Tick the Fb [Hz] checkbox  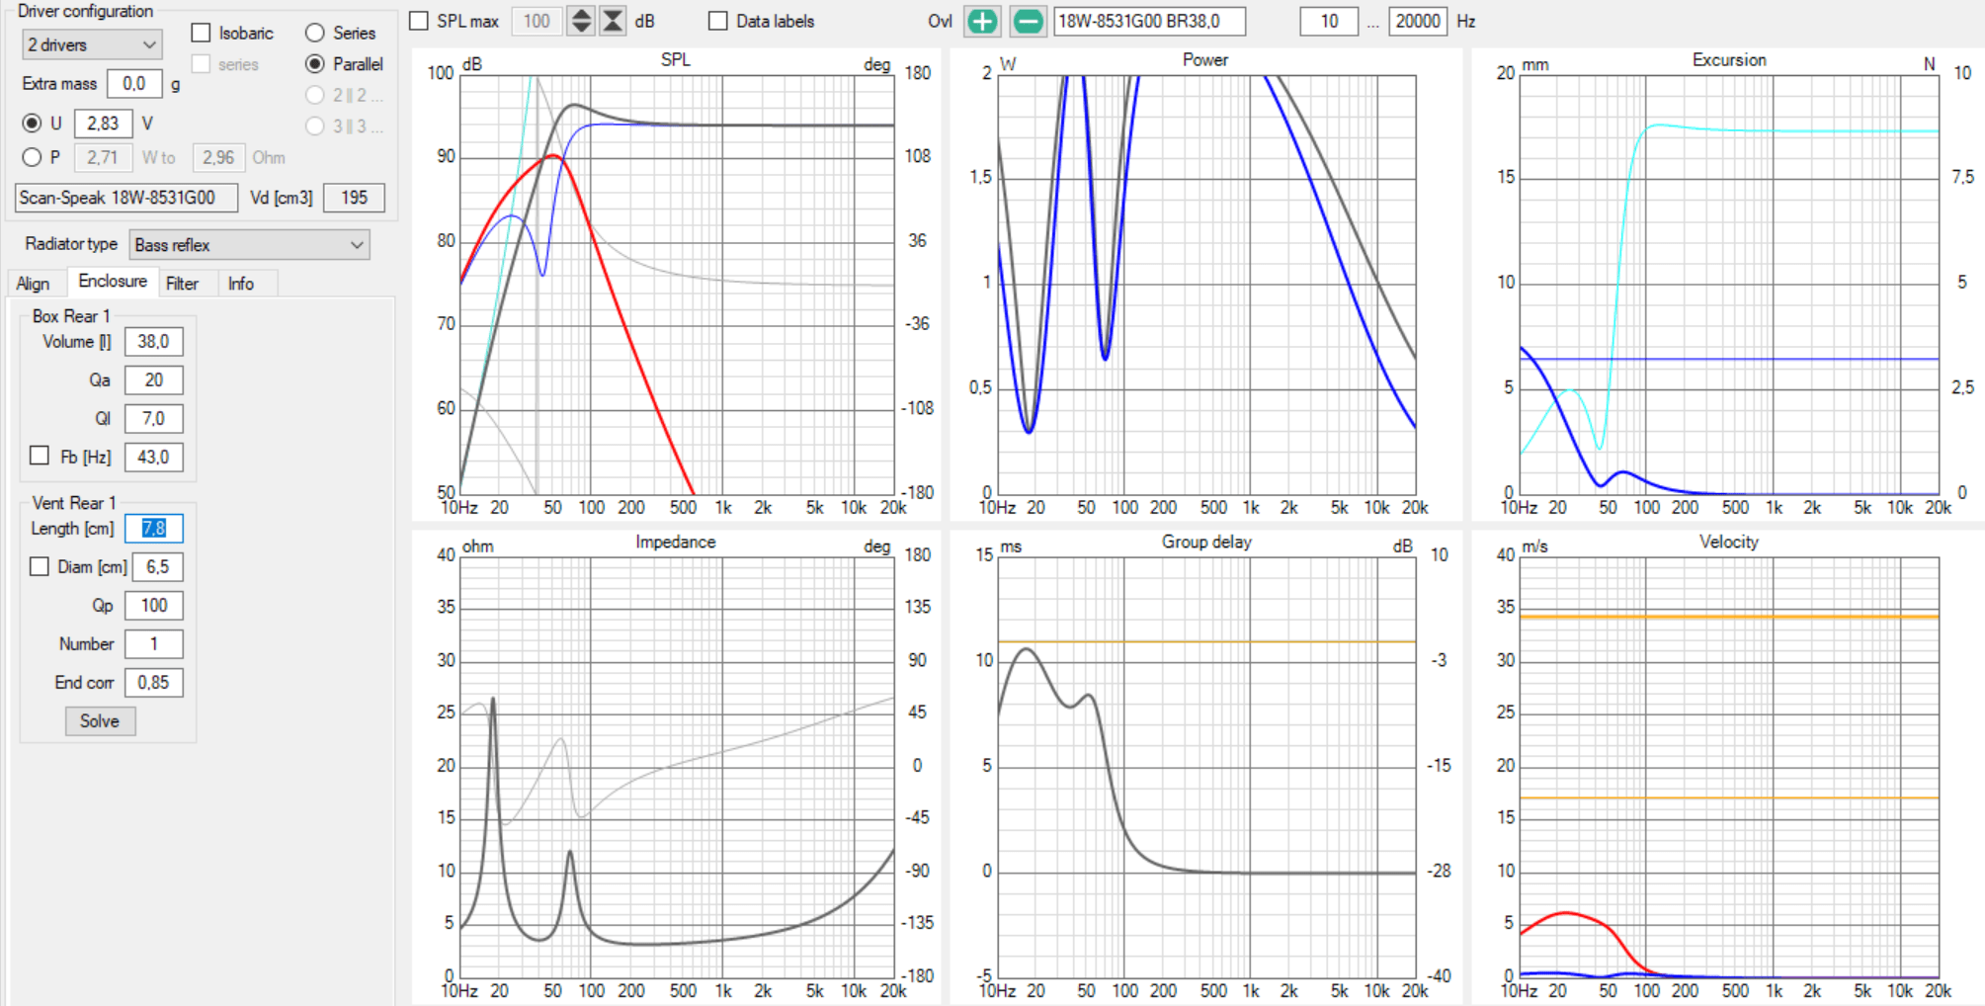pos(40,456)
